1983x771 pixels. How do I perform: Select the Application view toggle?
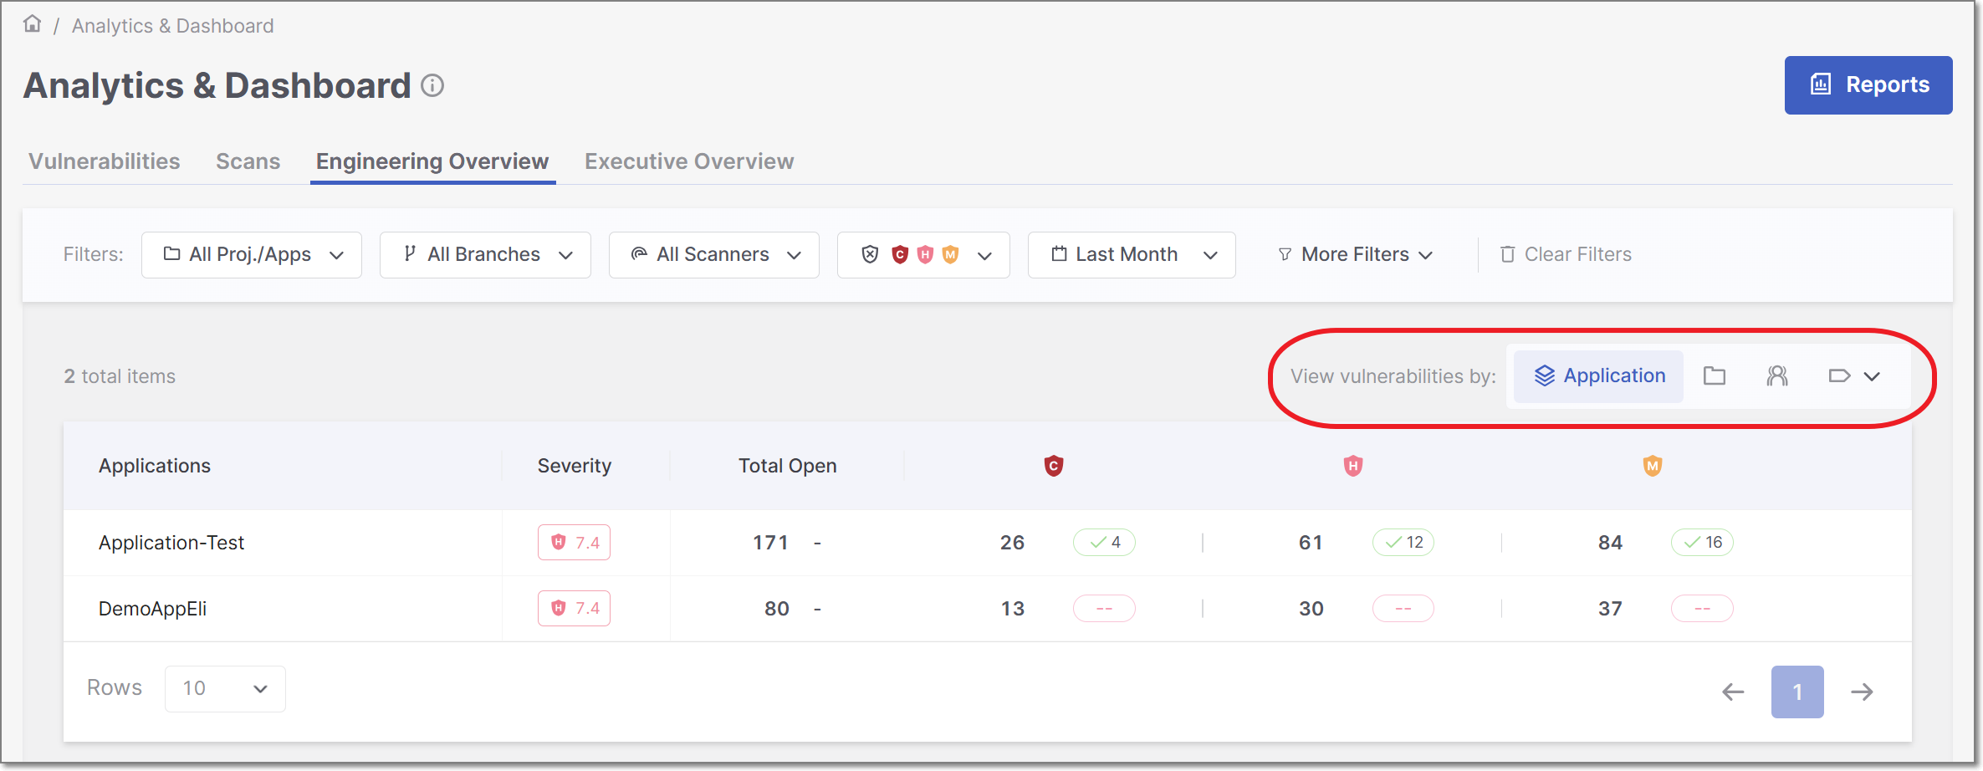[1598, 376]
